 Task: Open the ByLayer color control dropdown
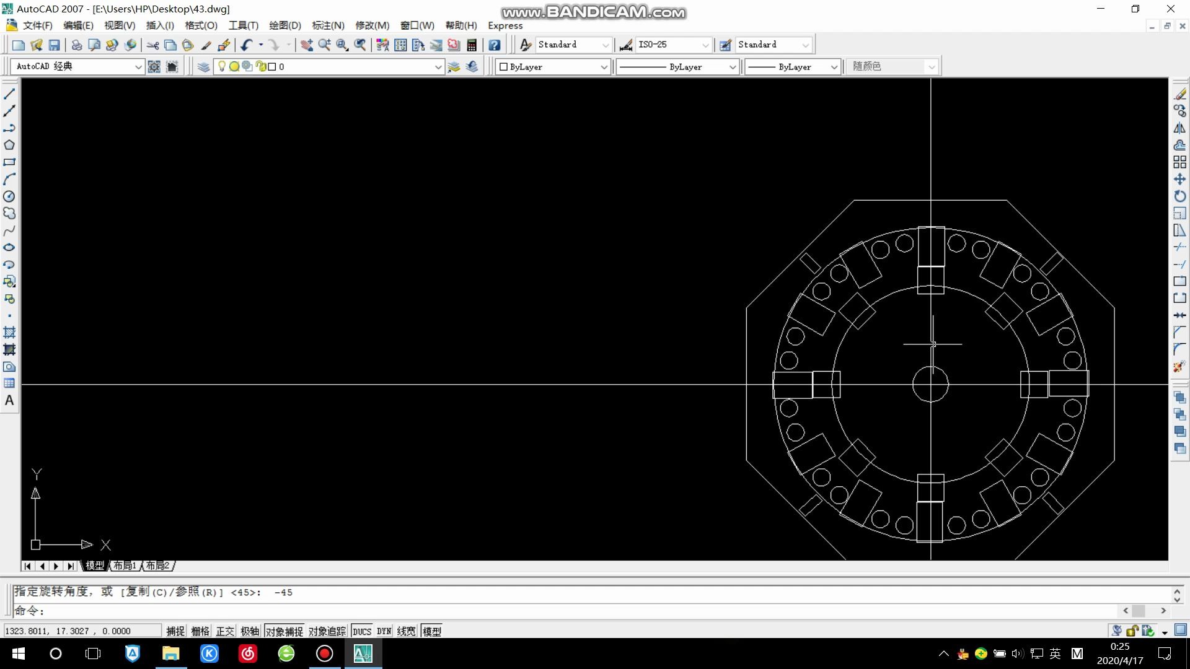604,67
